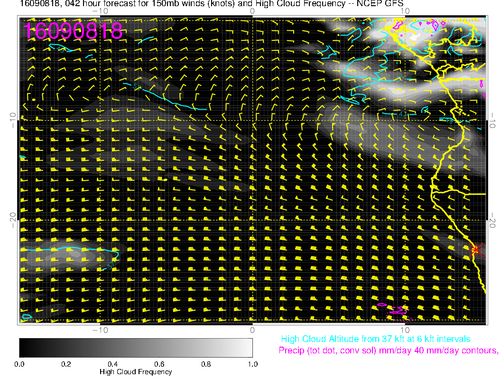Click the 'High Cloud Frequency' colorbar caption
Image resolution: width=501 pixels, height=387 pixels.
[136, 372]
